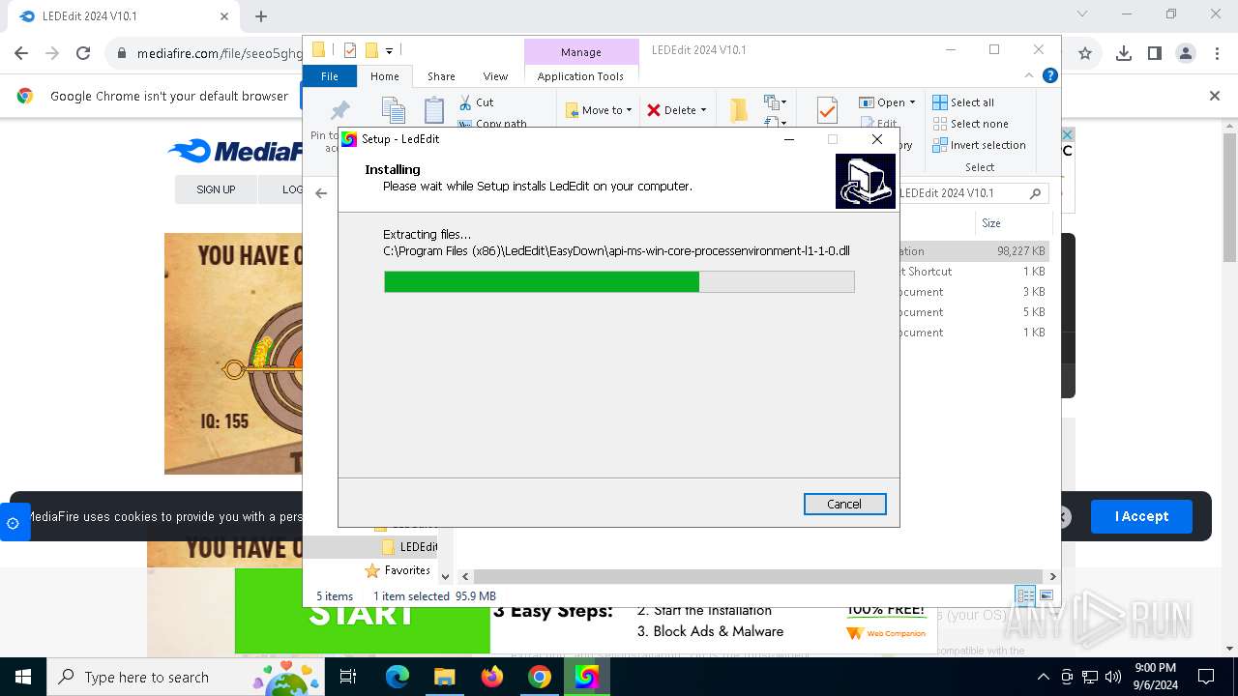Click Select none in Explorer ribbon
1238x696 pixels.
(x=970, y=124)
